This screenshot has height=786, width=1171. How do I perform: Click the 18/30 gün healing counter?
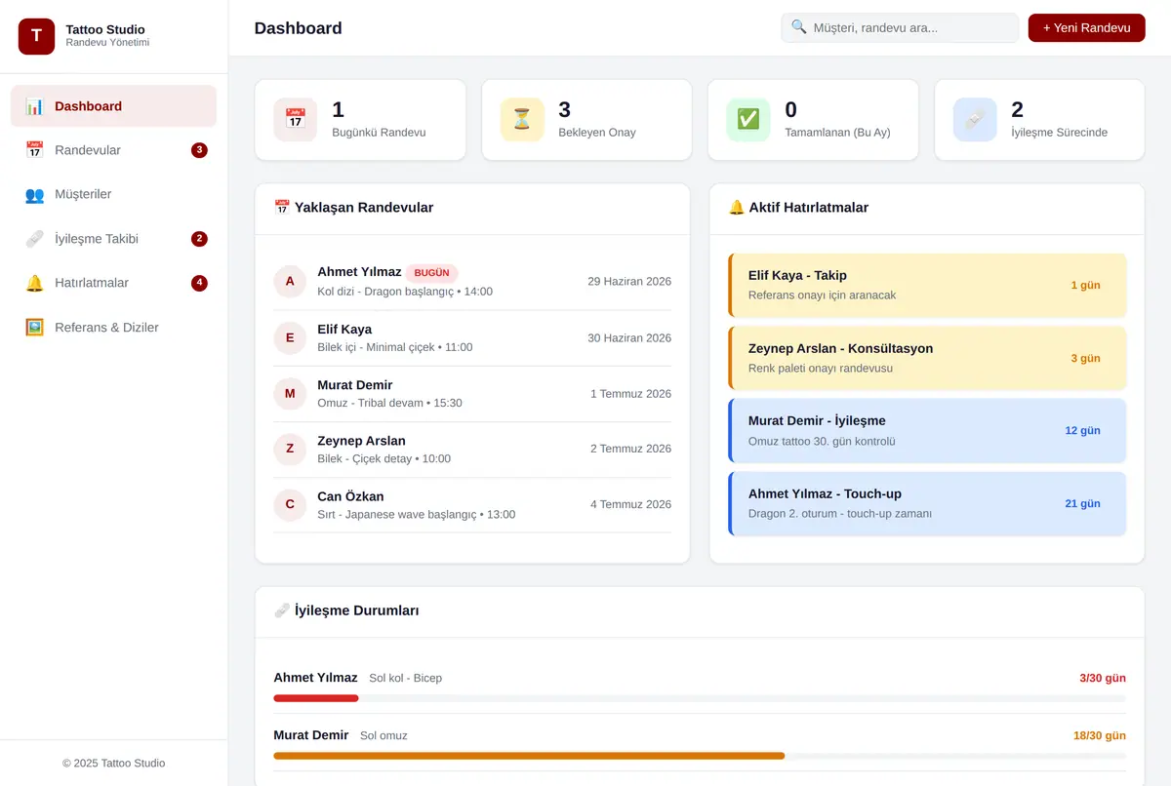(1100, 735)
